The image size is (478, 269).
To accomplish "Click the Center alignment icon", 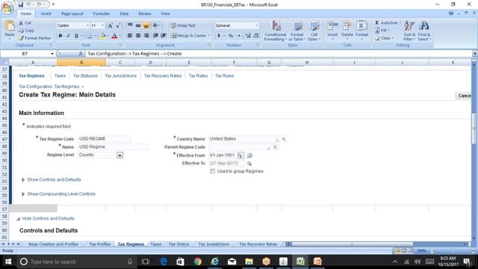I will click(x=138, y=36).
